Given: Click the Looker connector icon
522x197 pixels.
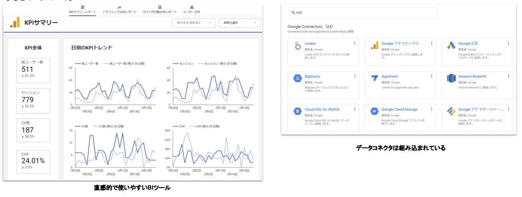Looking at the screenshot, I should [297, 46].
